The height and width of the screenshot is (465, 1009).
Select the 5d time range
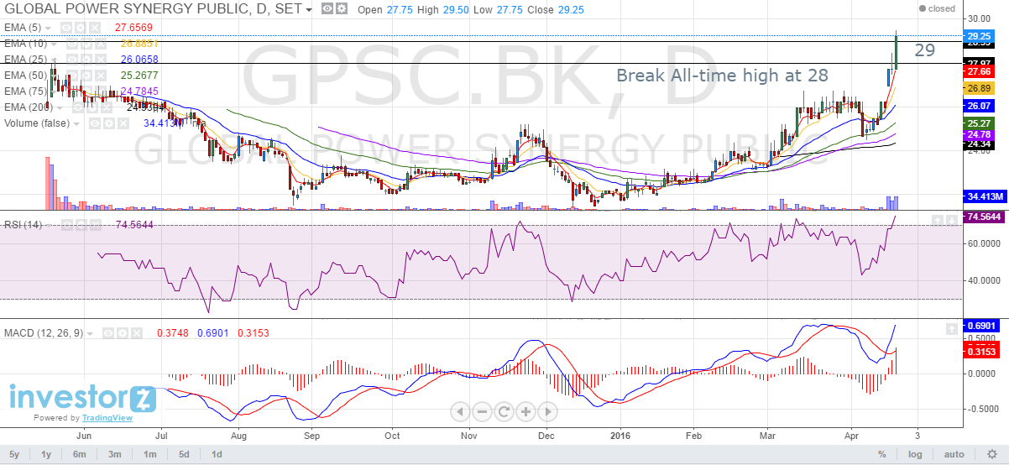182,454
